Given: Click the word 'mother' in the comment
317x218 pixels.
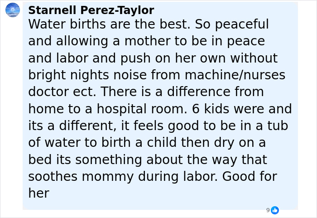Looking at the screenshot, I should [x=147, y=41].
